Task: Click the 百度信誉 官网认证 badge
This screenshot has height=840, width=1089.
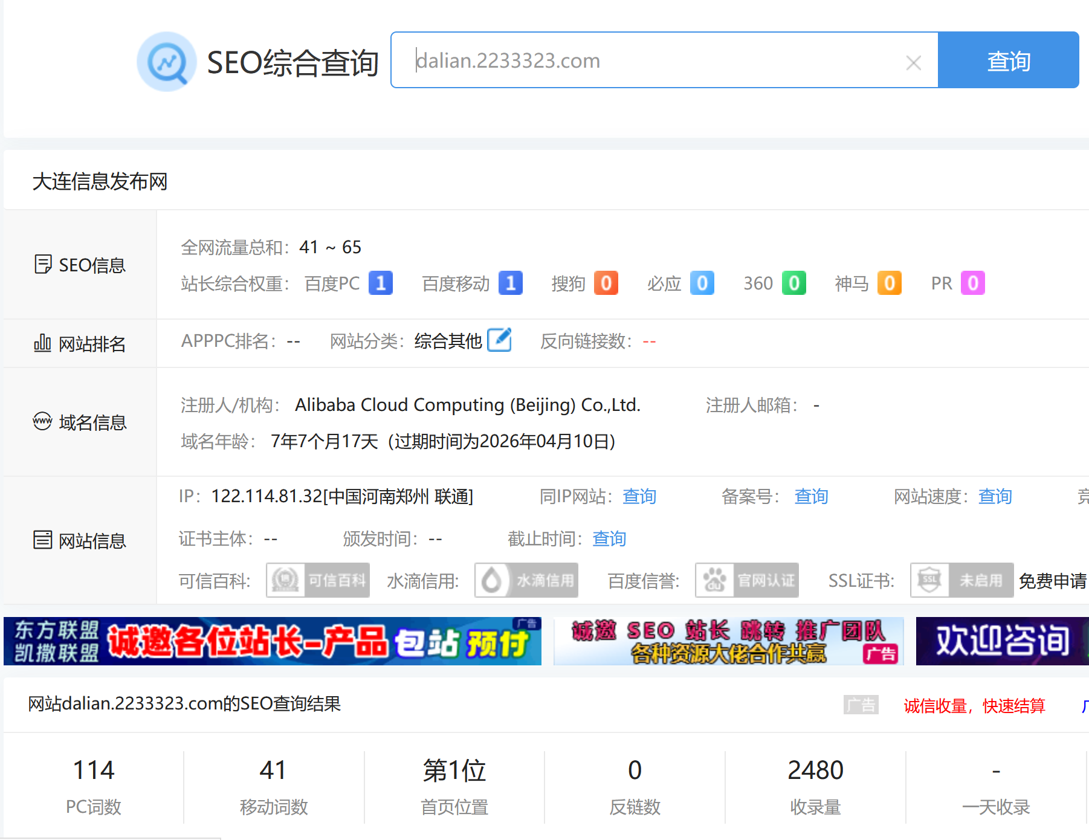Action: point(747,580)
